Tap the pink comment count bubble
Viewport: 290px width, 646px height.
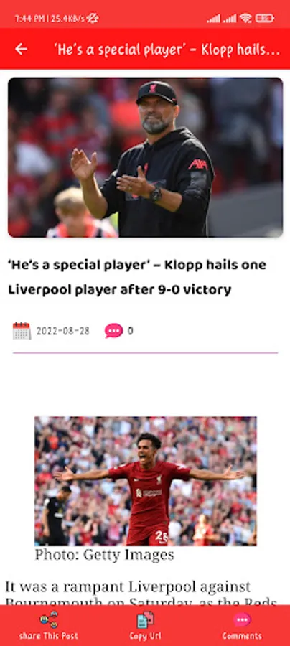click(x=113, y=331)
